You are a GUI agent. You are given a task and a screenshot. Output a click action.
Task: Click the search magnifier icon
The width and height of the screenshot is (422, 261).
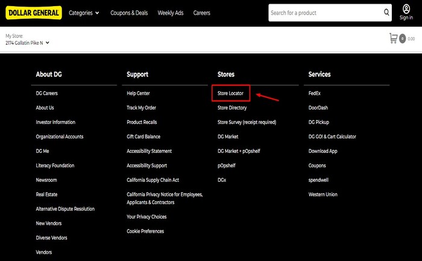386,12
